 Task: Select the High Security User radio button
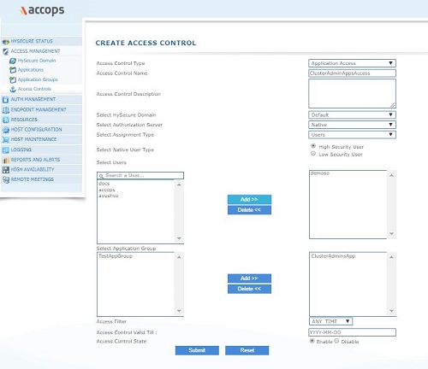click(313, 146)
